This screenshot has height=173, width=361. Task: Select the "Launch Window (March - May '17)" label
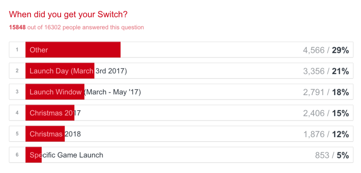point(85,92)
